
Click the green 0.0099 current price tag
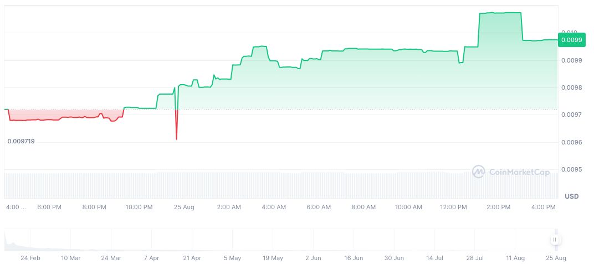click(571, 40)
